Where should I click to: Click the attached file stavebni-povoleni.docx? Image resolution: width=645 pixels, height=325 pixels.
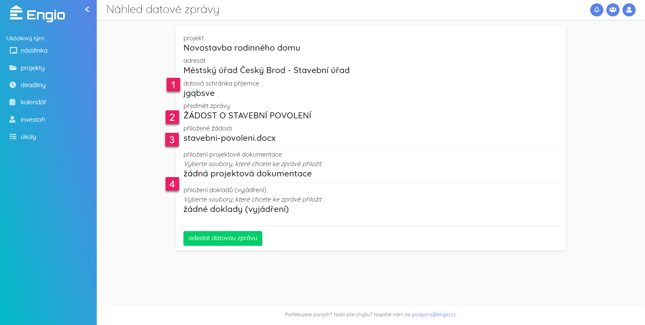pos(229,138)
